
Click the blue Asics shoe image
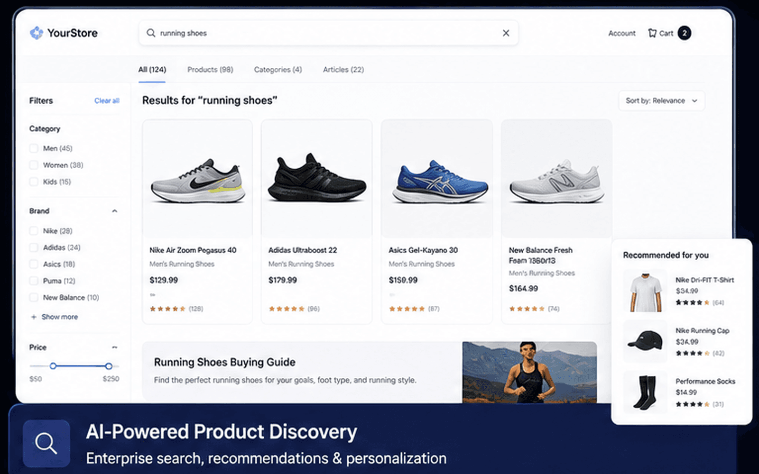point(440,182)
